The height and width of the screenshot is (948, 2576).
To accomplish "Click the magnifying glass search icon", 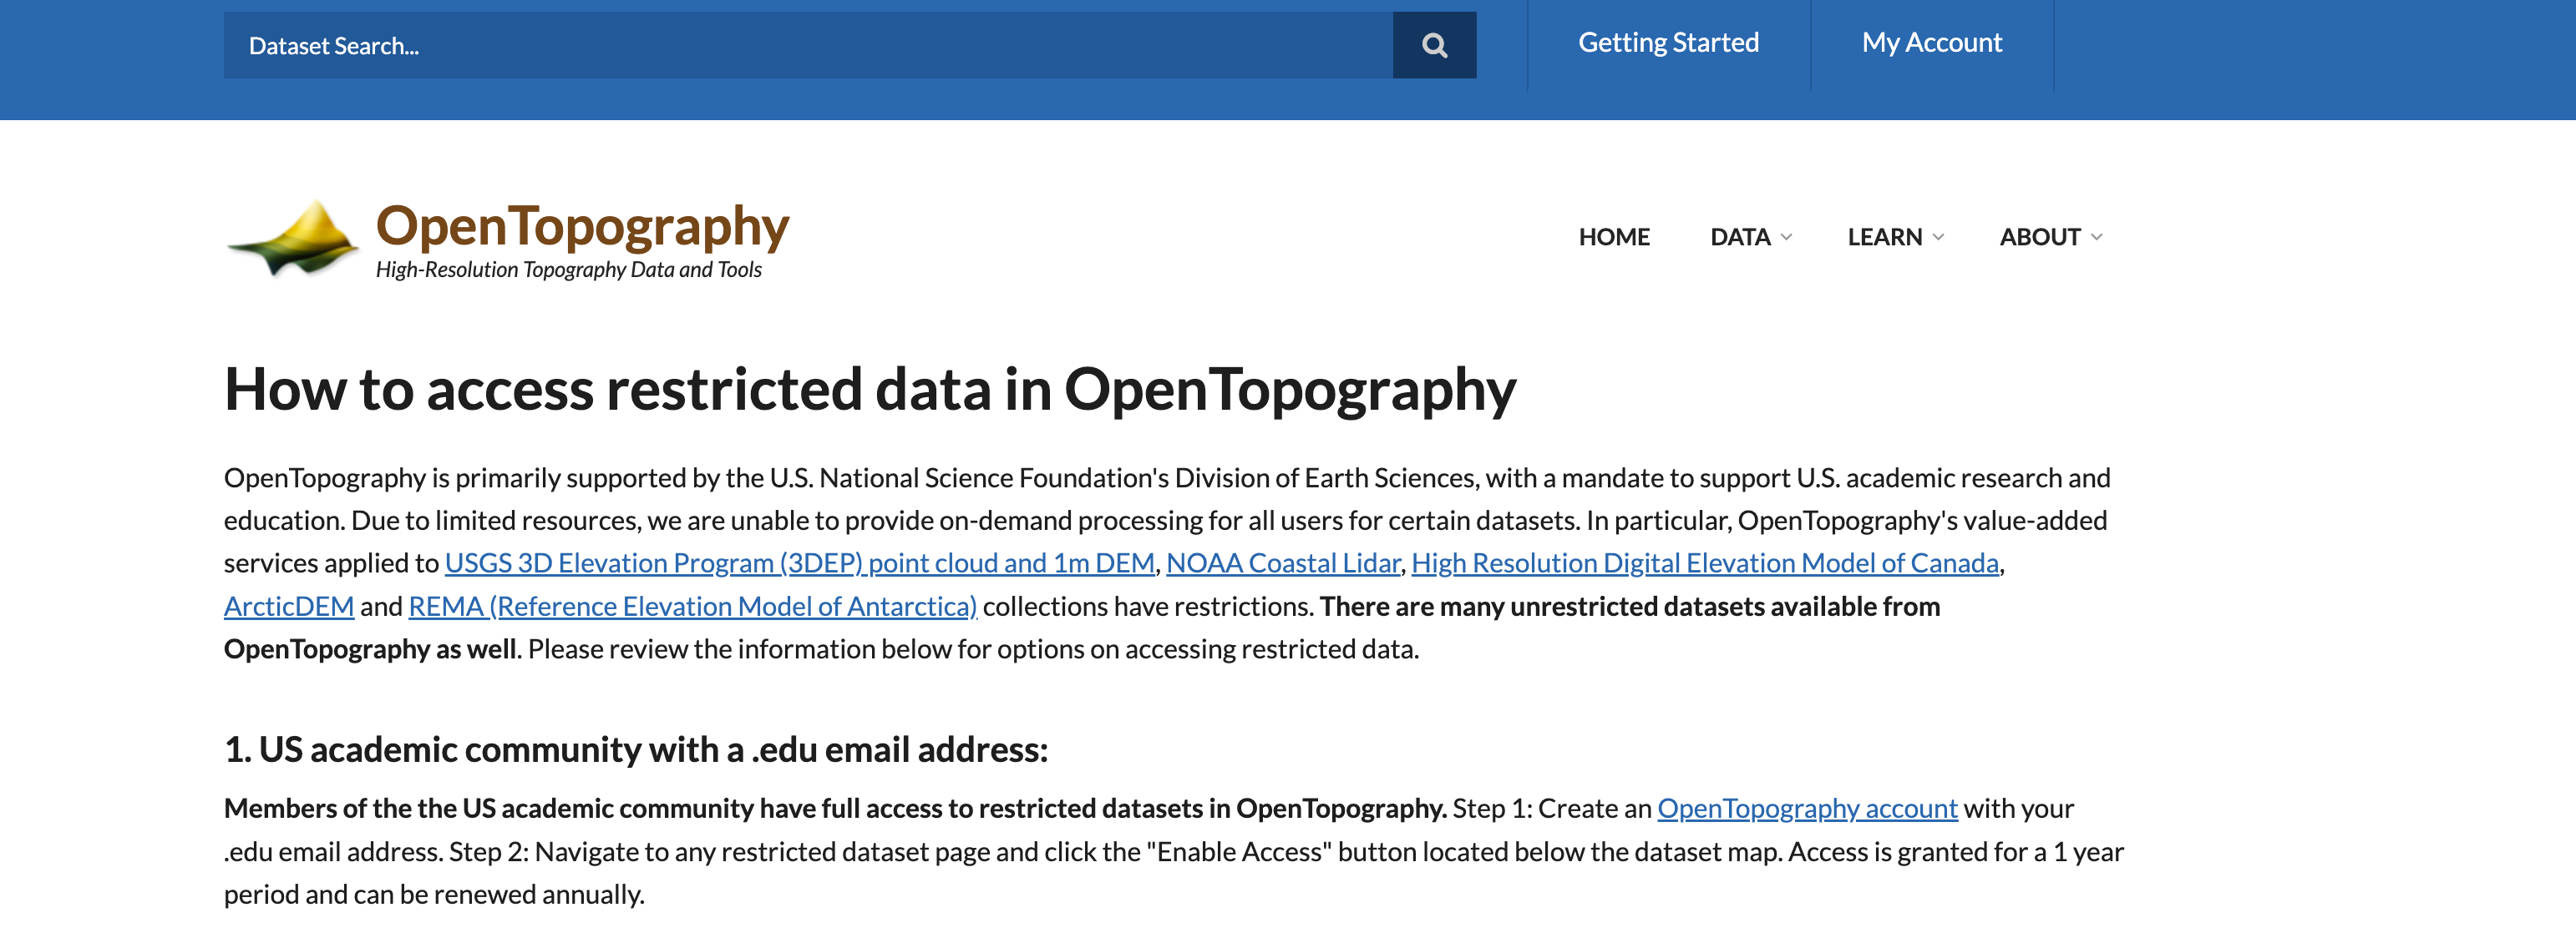I will pyautogui.click(x=1434, y=45).
